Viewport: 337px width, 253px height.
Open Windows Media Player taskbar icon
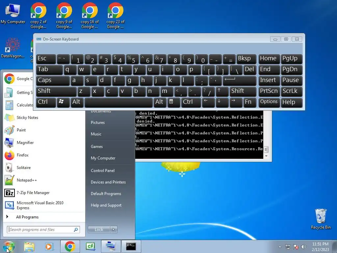point(49,246)
